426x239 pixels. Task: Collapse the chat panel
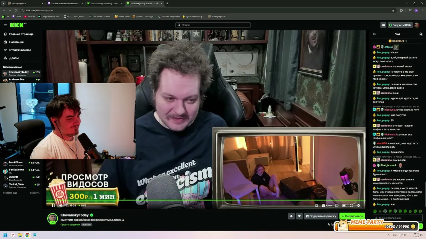[374, 34]
